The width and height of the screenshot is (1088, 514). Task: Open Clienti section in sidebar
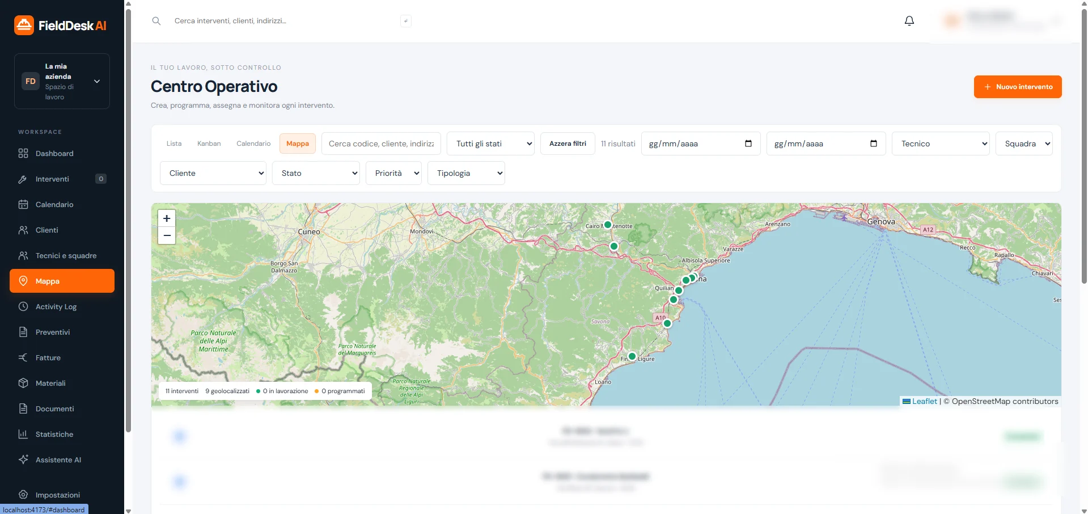click(x=62, y=230)
